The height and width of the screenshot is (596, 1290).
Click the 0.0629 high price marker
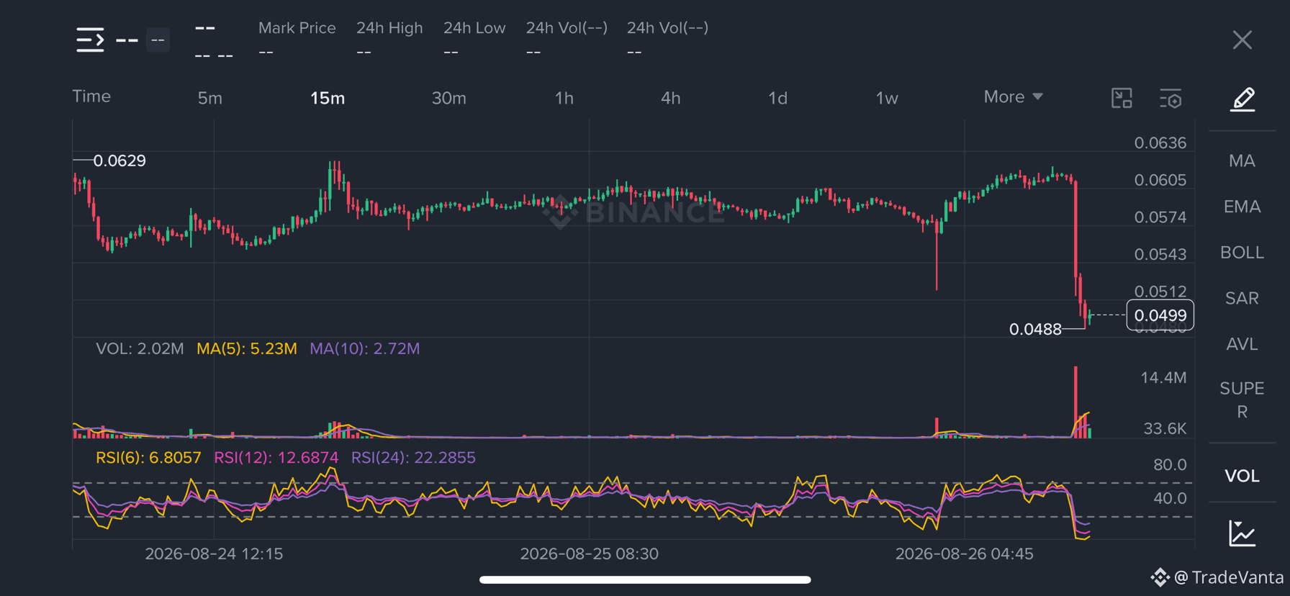point(119,161)
